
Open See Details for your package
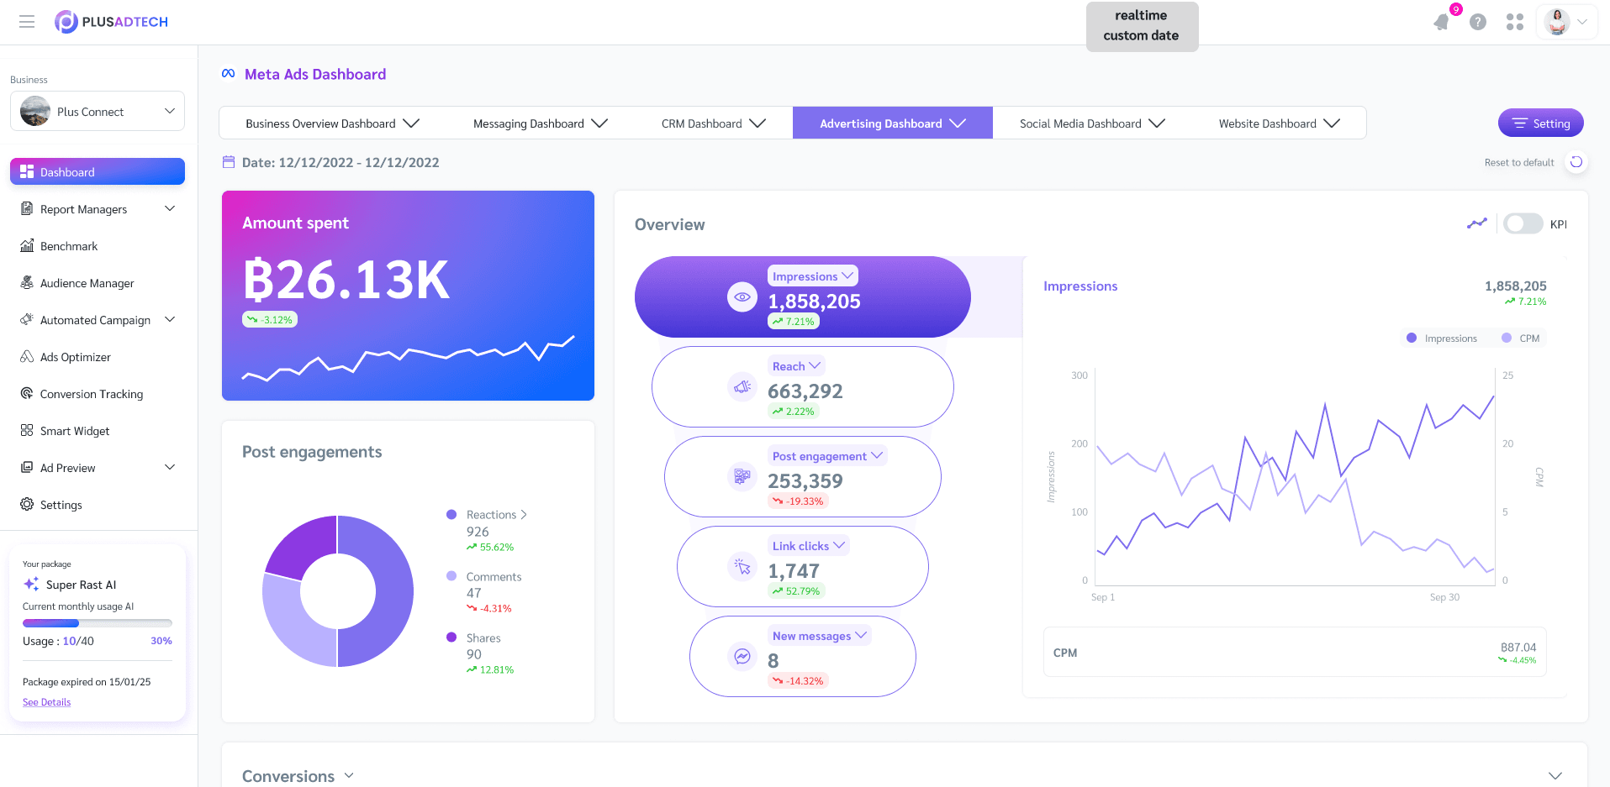(x=46, y=701)
